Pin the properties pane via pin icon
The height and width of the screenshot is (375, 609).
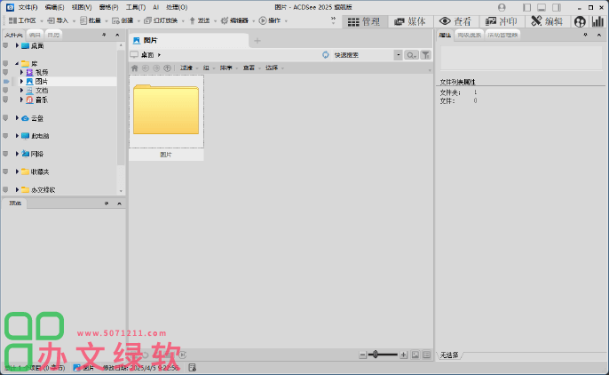585,35
